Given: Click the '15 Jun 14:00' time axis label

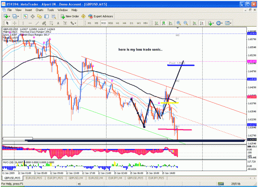Looking at the screenshot, I should pyautogui.click(x=169, y=173).
